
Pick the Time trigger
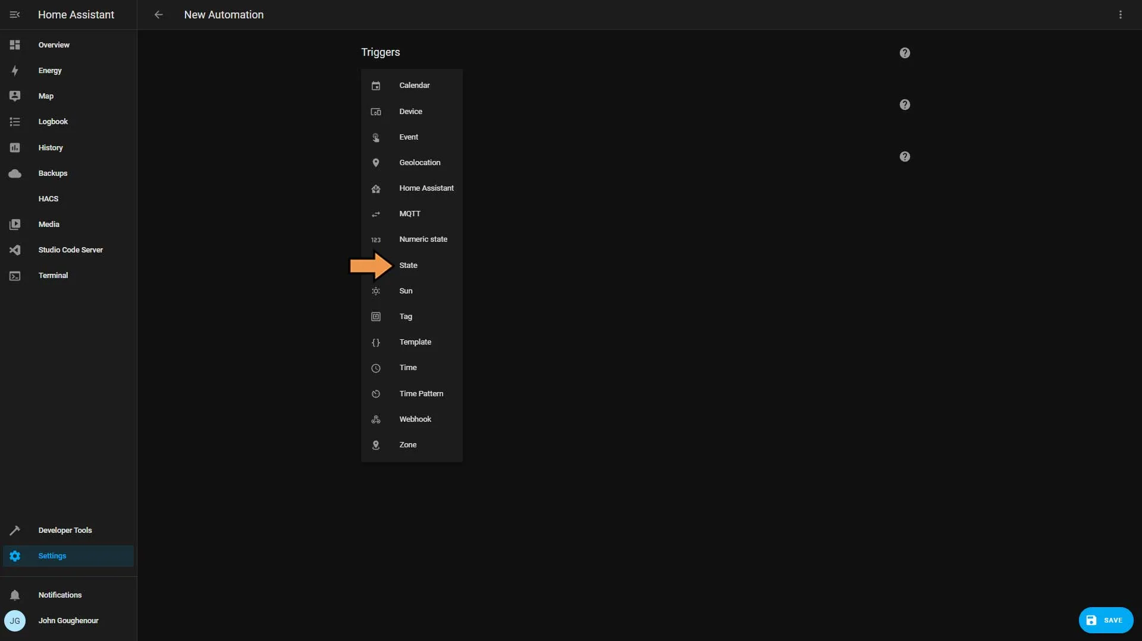point(412,368)
